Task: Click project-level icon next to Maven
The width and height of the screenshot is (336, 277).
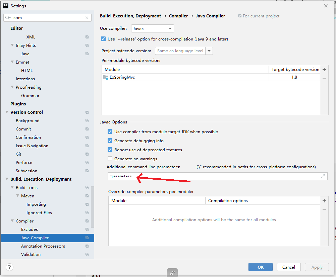Action: pyautogui.click(x=87, y=196)
